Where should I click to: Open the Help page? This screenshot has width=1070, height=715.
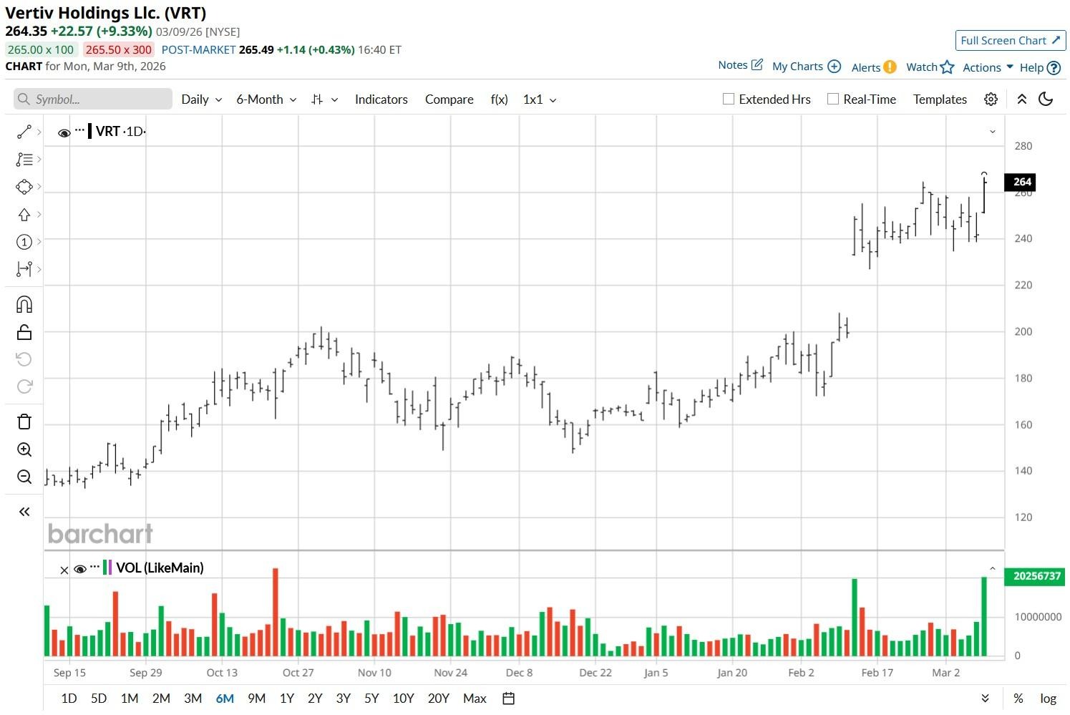coord(1040,68)
